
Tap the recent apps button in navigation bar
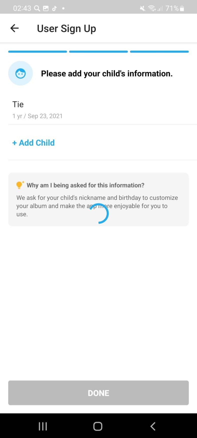coord(42,426)
